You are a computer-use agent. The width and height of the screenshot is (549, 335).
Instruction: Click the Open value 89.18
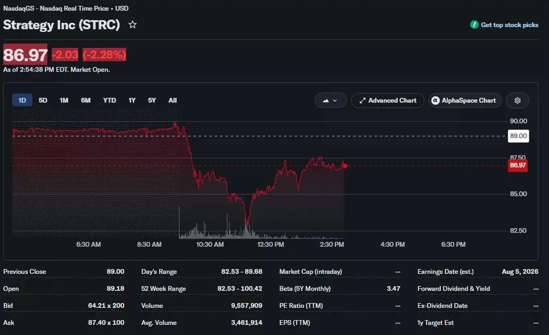[116, 289]
